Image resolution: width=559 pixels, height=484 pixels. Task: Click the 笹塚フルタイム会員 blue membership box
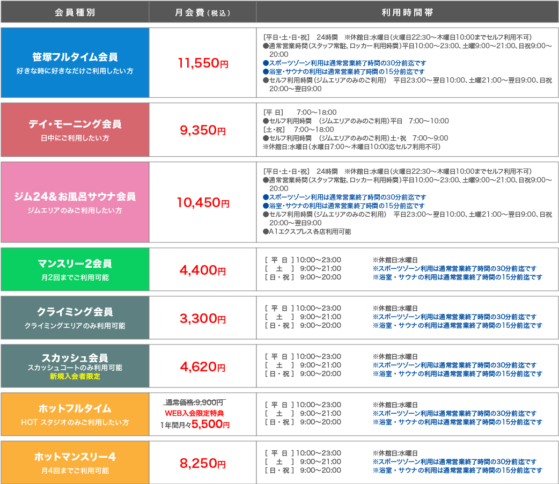pyautogui.click(x=75, y=62)
